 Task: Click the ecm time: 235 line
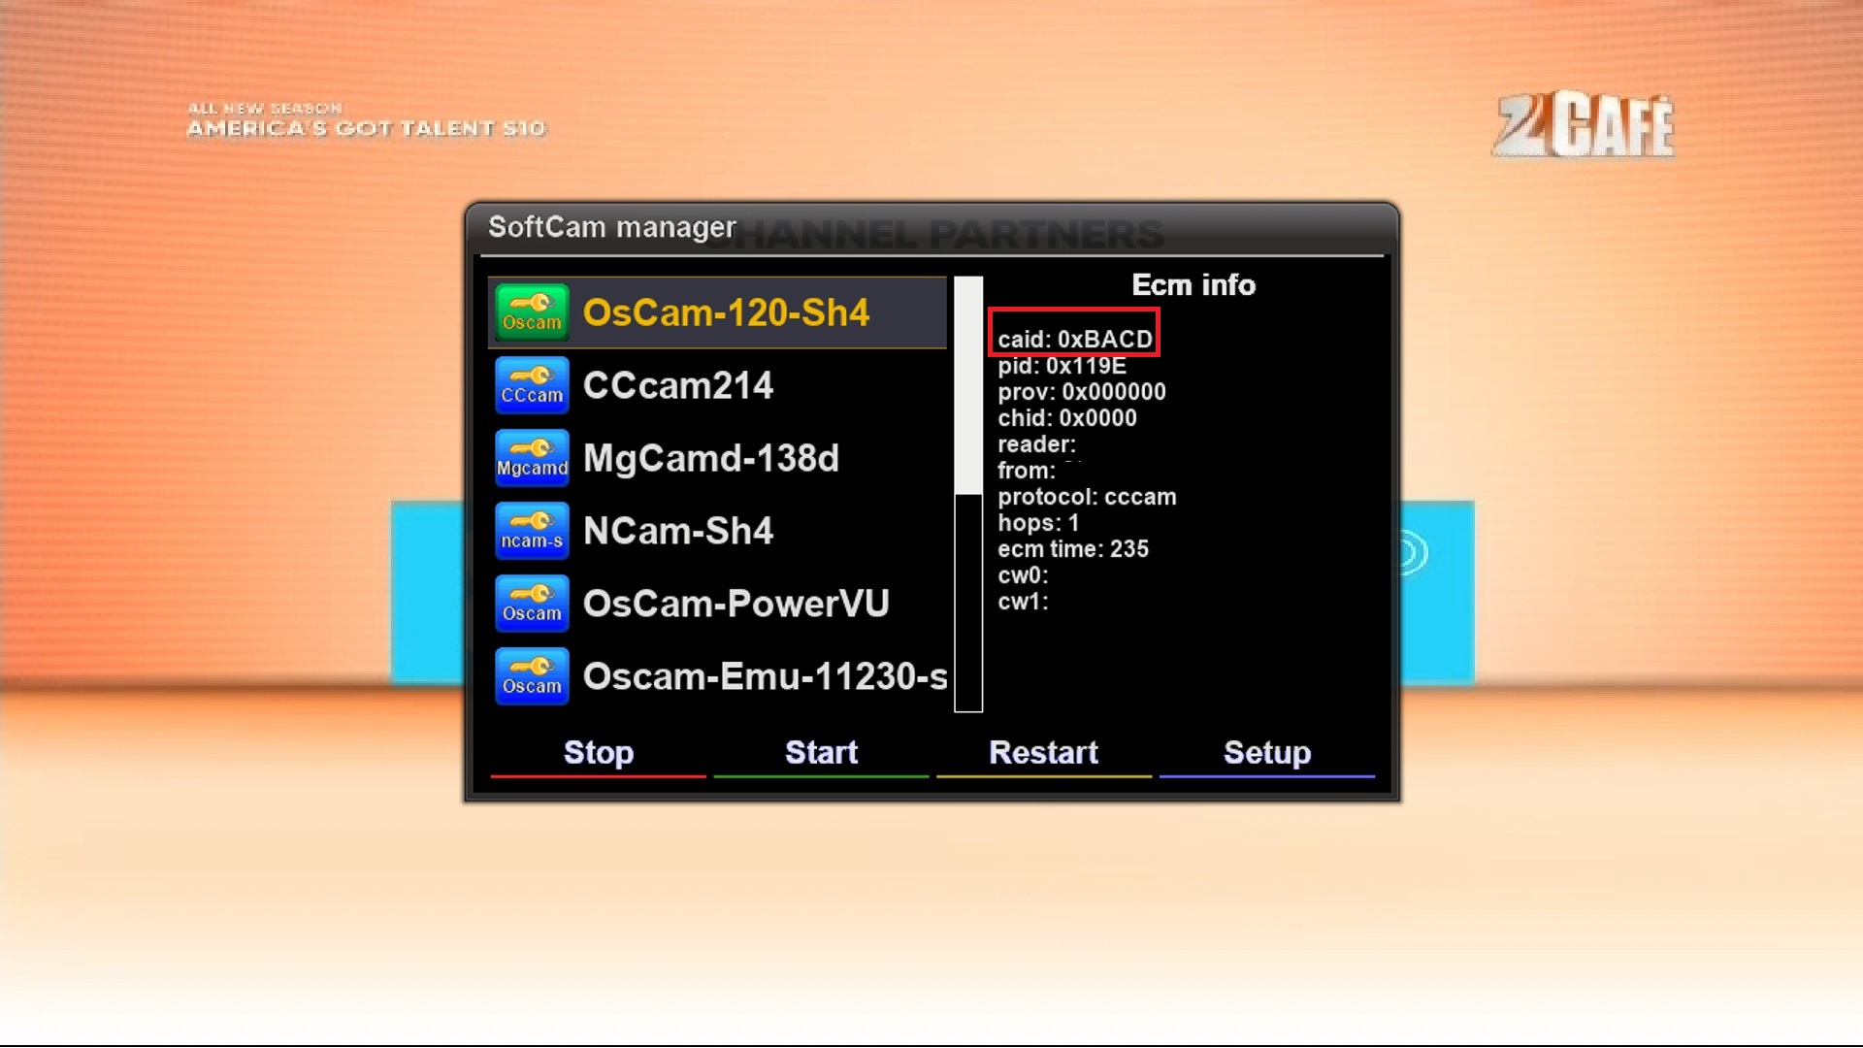pyautogui.click(x=1073, y=549)
